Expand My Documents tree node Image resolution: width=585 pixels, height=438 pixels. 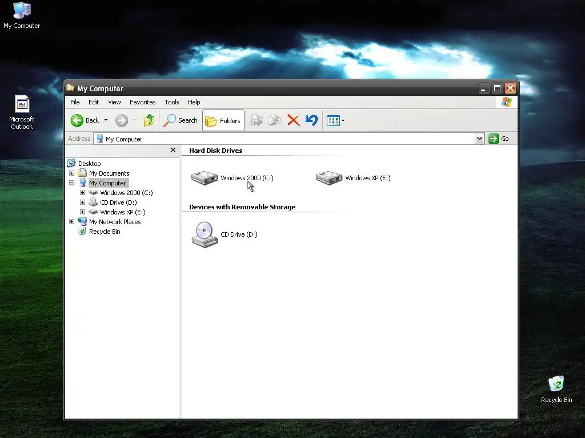coord(71,173)
